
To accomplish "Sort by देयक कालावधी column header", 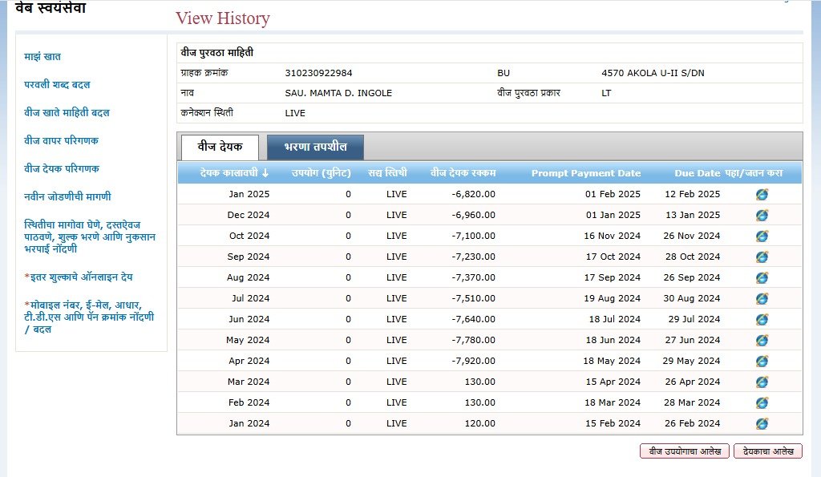I will point(223,173).
